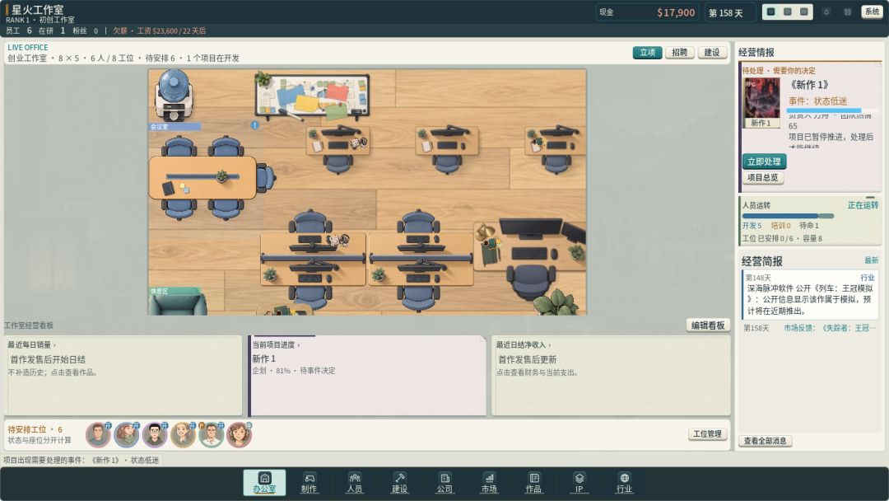The image size is (889, 501).
Task: Select the second employee avatar (woman with scarf)
Action: click(x=127, y=434)
